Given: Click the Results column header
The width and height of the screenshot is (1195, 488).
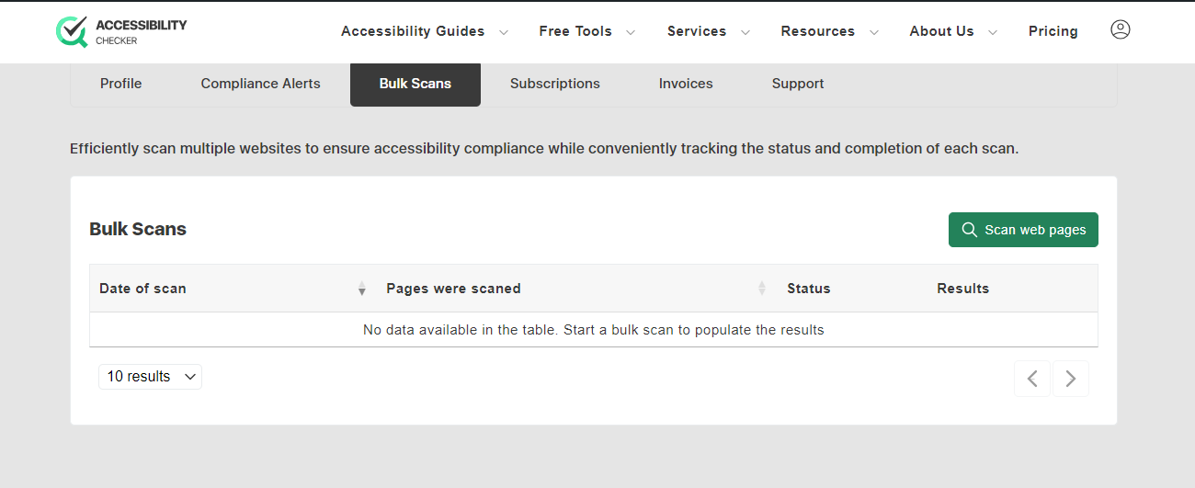Looking at the screenshot, I should [963, 289].
